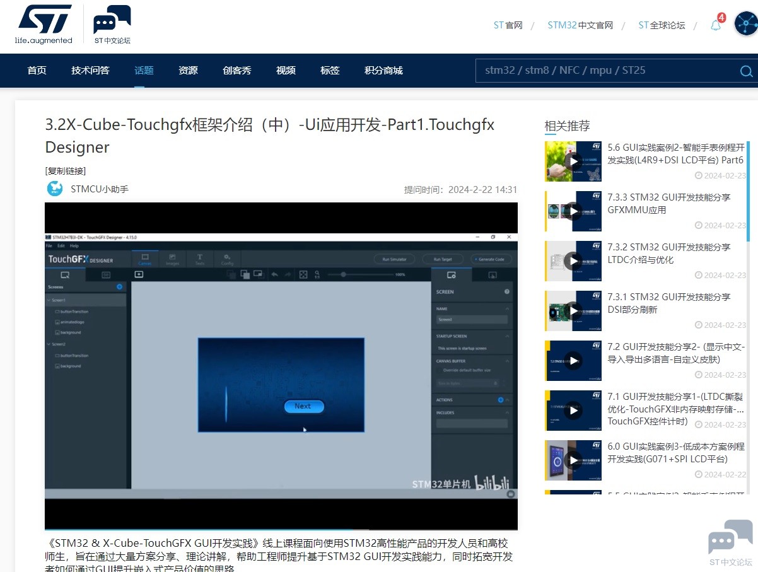This screenshot has width=758, height=572.
Task: Play the 7.3.3 GFXMMU应用 video thumbnail
Action: click(573, 211)
